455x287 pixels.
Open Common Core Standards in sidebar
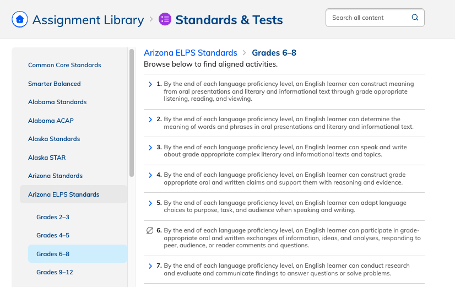point(64,65)
